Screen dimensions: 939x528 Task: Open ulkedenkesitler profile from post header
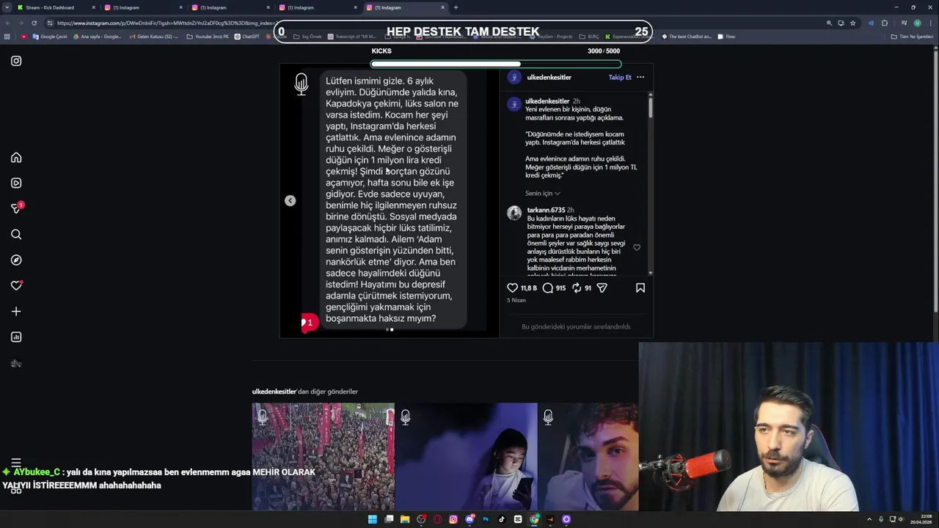pos(549,77)
